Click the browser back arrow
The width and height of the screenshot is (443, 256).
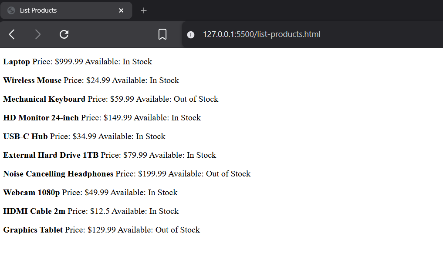pyautogui.click(x=12, y=34)
